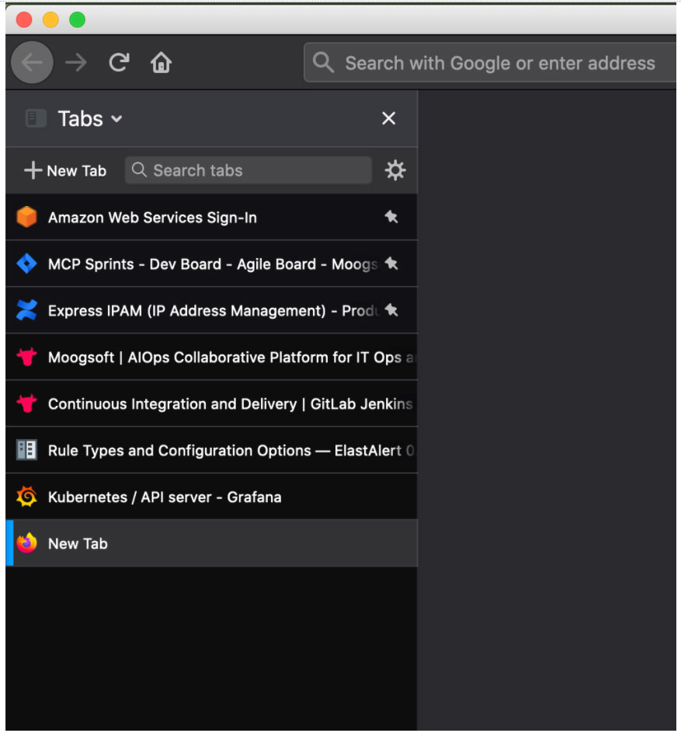Reload the current page

coord(119,62)
